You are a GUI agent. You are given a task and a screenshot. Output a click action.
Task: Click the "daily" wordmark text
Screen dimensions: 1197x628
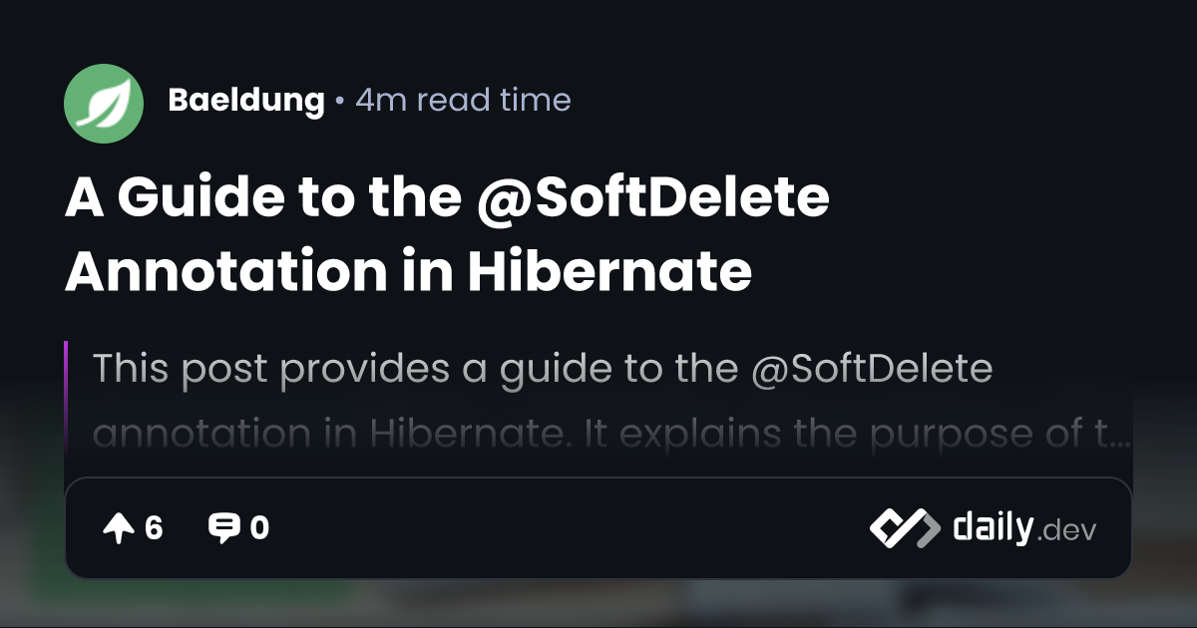point(992,527)
